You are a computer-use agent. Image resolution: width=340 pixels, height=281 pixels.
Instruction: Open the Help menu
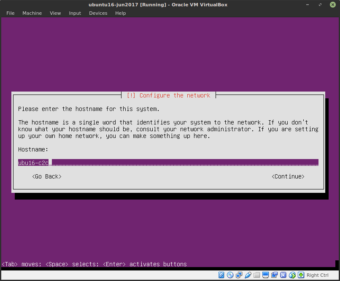[120, 13]
